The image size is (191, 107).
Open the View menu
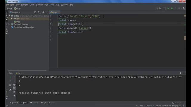(17, 5)
